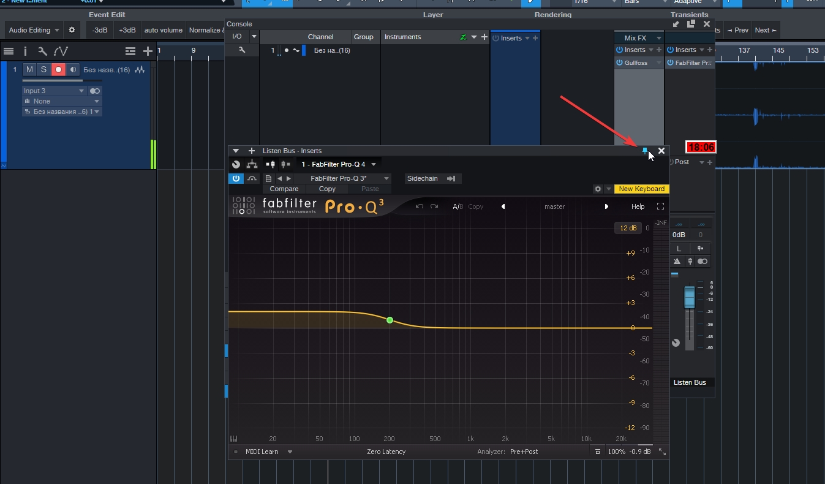Open the Audio Editing macro dropdown
825x484 pixels.
pos(34,30)
